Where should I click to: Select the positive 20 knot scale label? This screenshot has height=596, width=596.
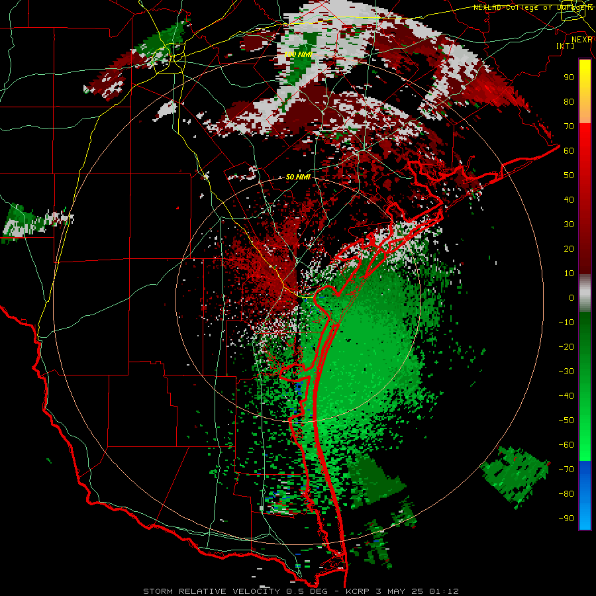tap(569, 248)
